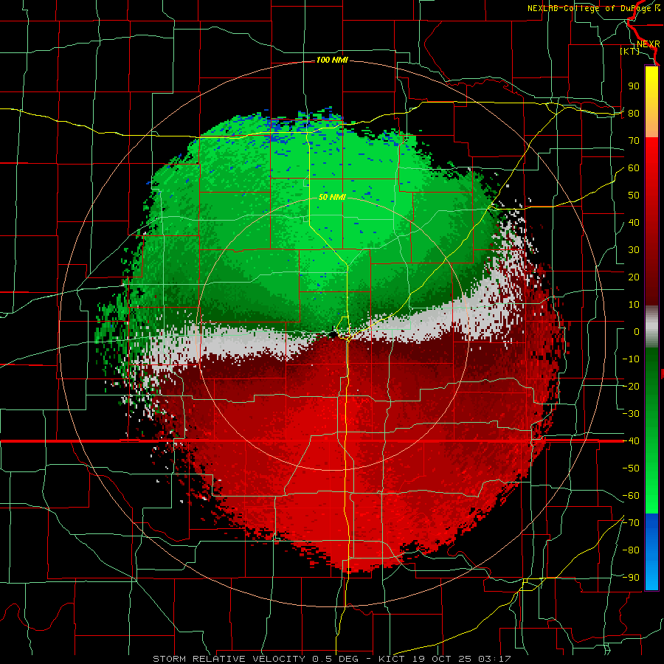Click the "50 NMI" range ring label
664x664 pixels.
coord(332,197)
